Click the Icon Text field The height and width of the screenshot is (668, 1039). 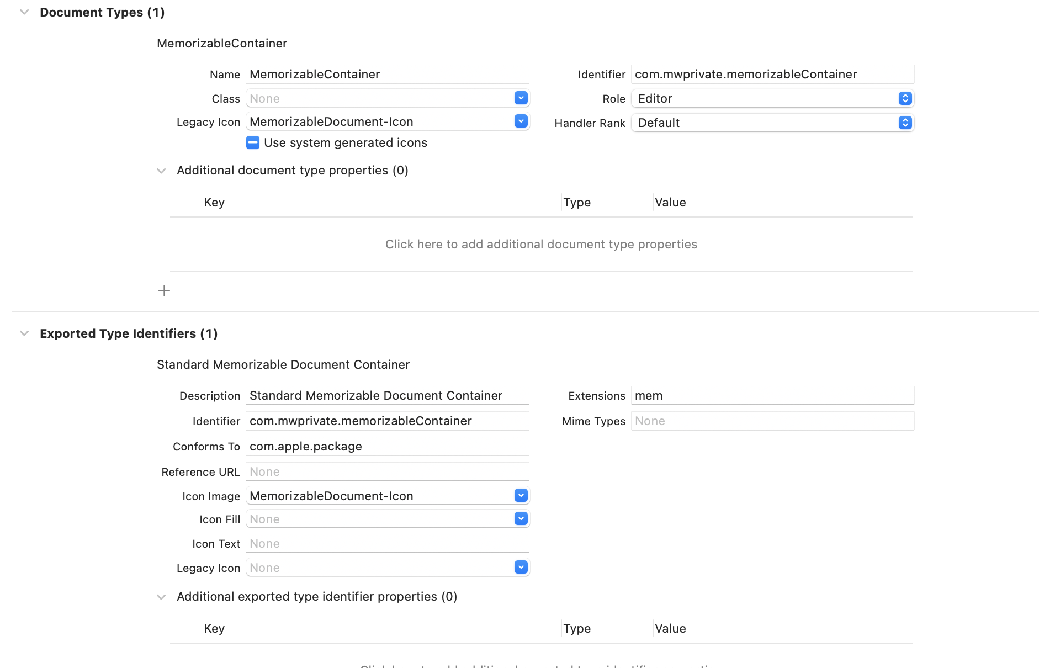coord(386,544)
